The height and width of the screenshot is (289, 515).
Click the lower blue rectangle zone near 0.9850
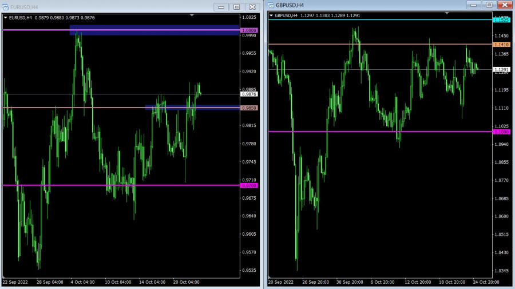(192, 108)
